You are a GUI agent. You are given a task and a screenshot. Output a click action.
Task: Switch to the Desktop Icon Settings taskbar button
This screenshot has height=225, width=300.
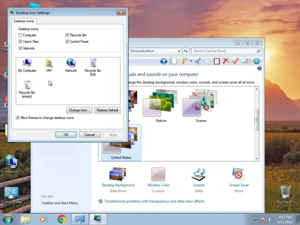point(98,219)
